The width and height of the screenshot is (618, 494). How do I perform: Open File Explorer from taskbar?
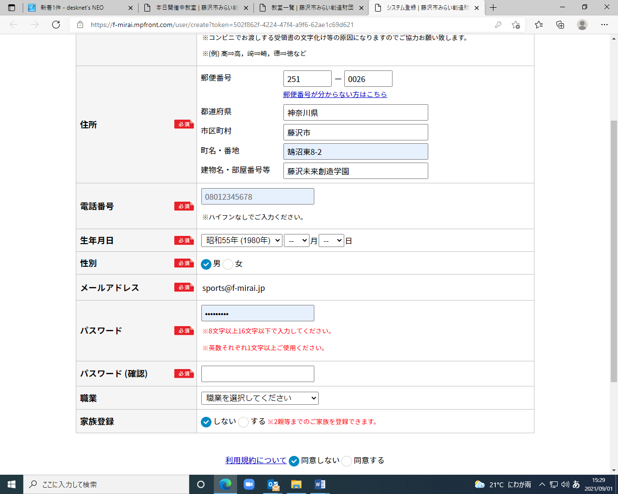point(296,484)
